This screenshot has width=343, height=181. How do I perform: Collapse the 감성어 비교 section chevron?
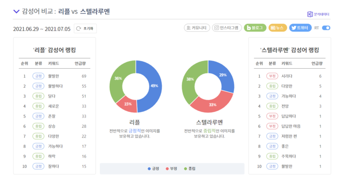click(x=16, y=11)
